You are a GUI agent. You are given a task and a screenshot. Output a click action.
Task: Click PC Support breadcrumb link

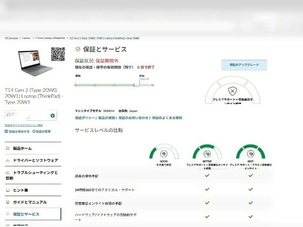pyautogui.click(x=12, y=38)
